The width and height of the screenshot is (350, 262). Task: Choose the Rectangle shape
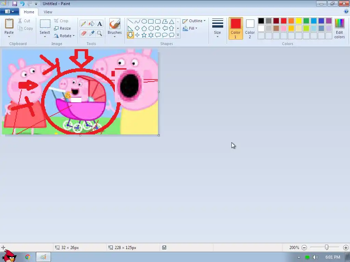[151, 21]
